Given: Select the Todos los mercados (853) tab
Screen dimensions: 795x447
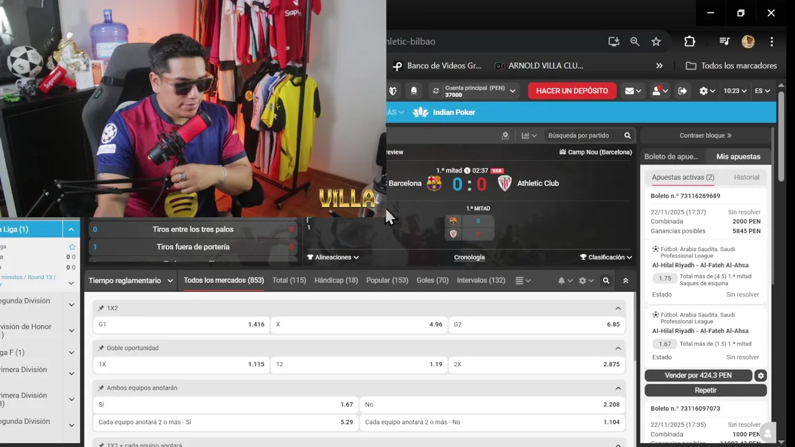Looking at the screenshot, I should tap(224, 281).
